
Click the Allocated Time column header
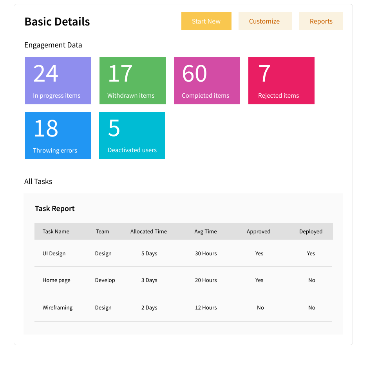coord(148,231)
